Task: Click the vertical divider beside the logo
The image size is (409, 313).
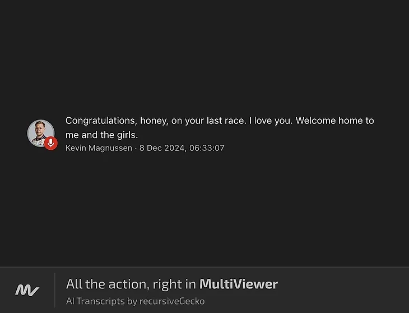Action: click(x=55, y=290)
